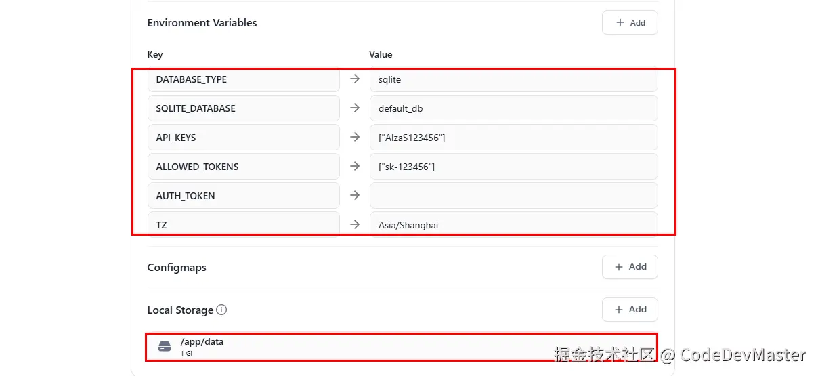Edit the sqlite value field

[x=513, y=79]
